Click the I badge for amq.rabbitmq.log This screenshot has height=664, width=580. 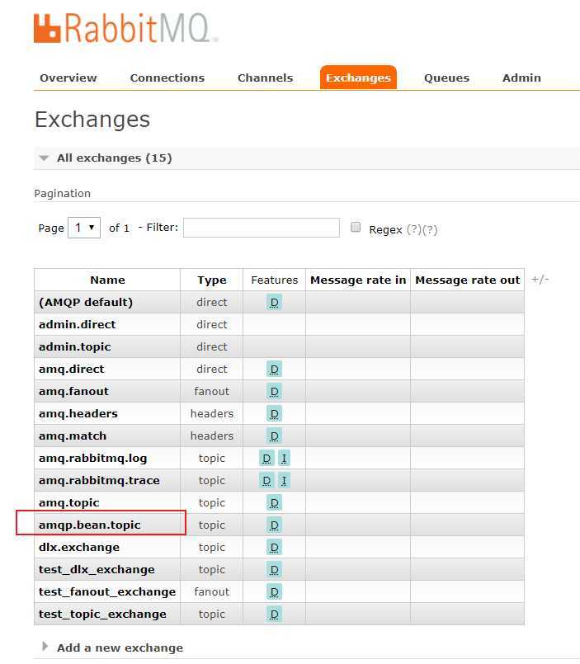[284, 458]
